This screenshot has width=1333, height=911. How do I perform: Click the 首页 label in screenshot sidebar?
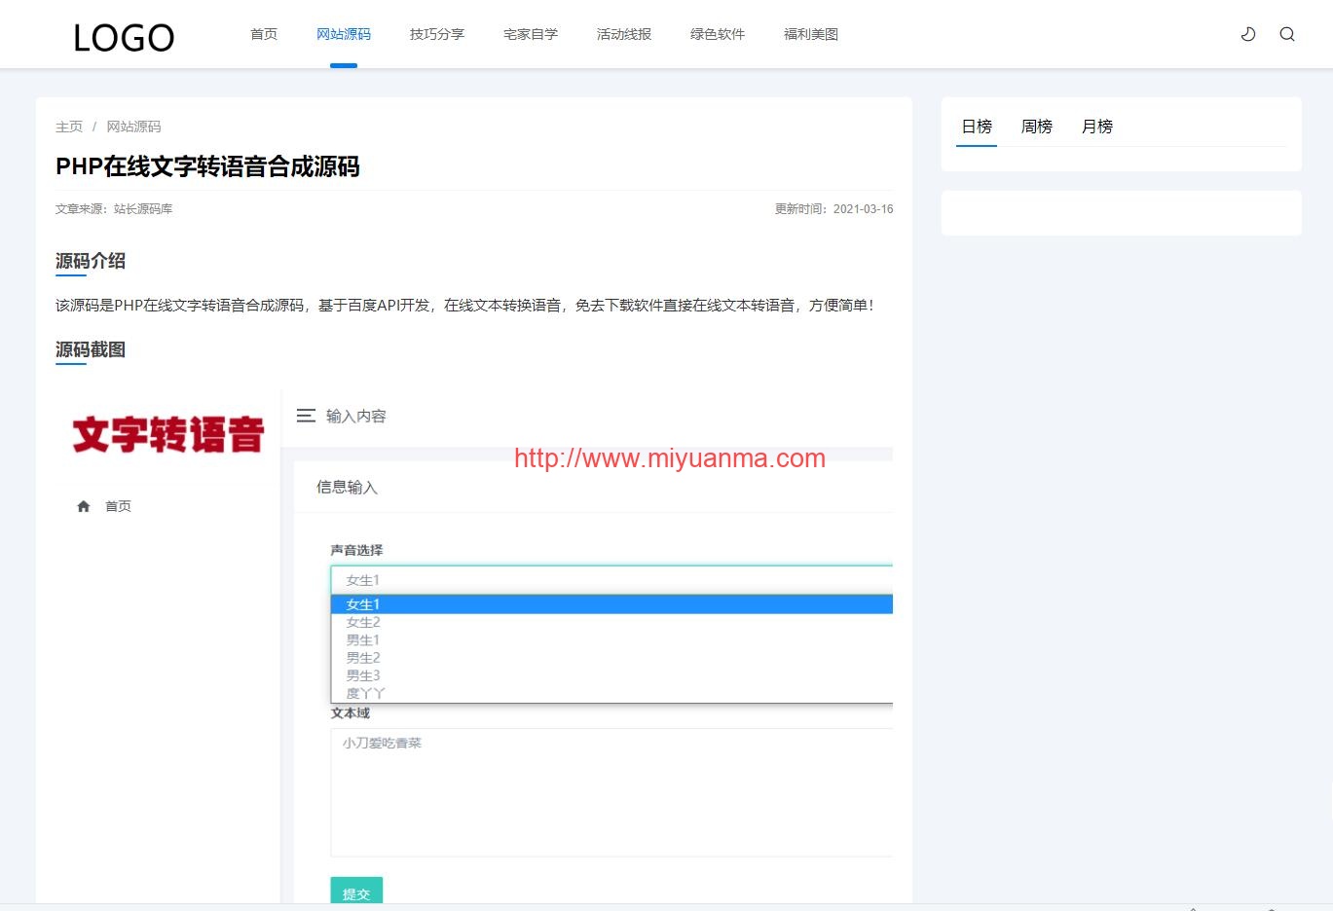coord(118,506)
